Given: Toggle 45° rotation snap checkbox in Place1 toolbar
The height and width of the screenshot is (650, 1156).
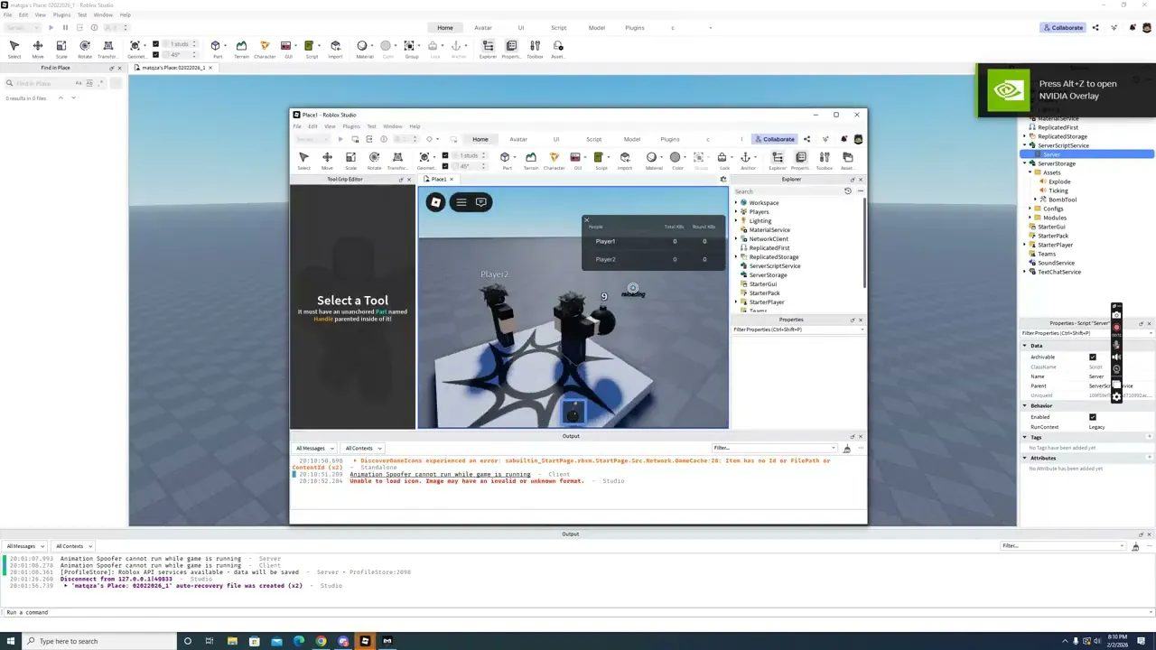Looking at the screenshot, I should 445,166.
